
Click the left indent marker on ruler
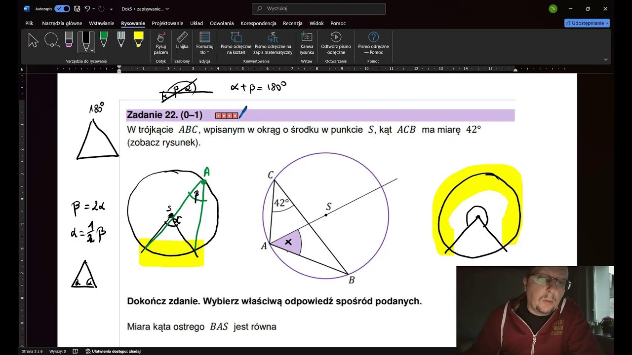[119, 70]
